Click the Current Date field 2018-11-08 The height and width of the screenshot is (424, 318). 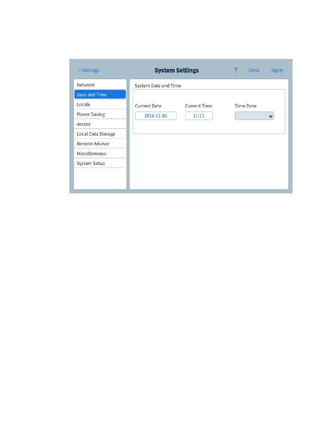click(x=156, y=116)
